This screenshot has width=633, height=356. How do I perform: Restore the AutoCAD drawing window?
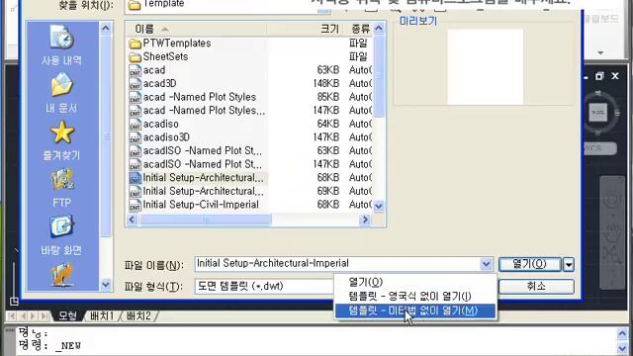[x=600, y=76]
